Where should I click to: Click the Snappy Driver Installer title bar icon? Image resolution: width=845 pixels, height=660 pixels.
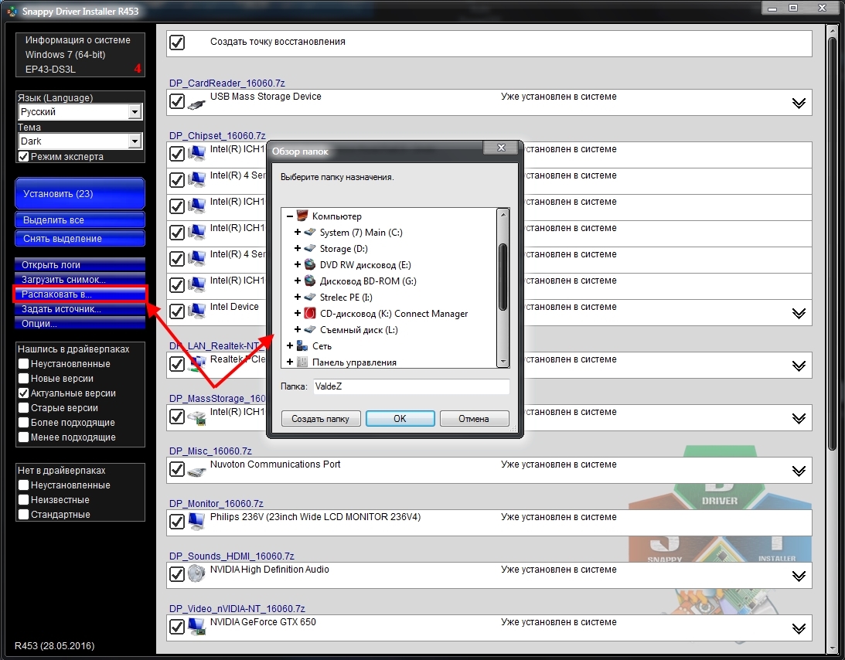coord(12,11)
